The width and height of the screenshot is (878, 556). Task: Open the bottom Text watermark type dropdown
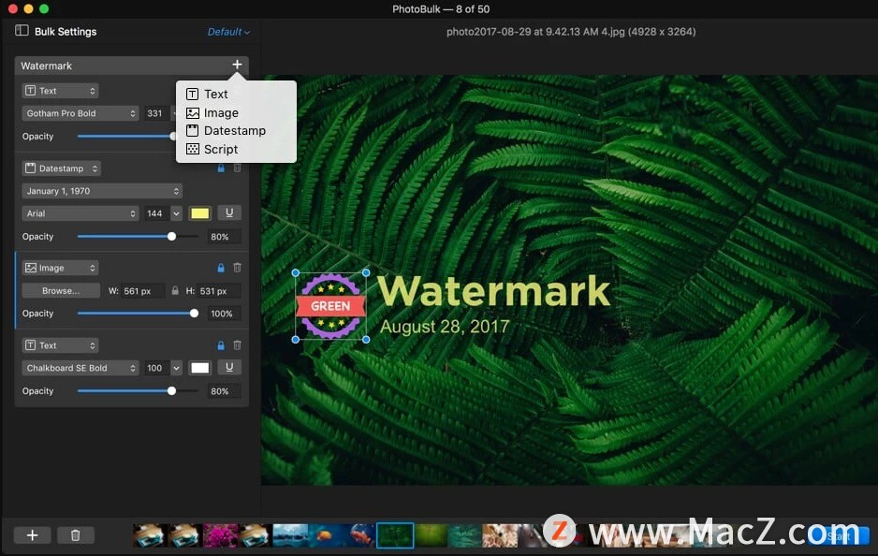tap(61, 344)
